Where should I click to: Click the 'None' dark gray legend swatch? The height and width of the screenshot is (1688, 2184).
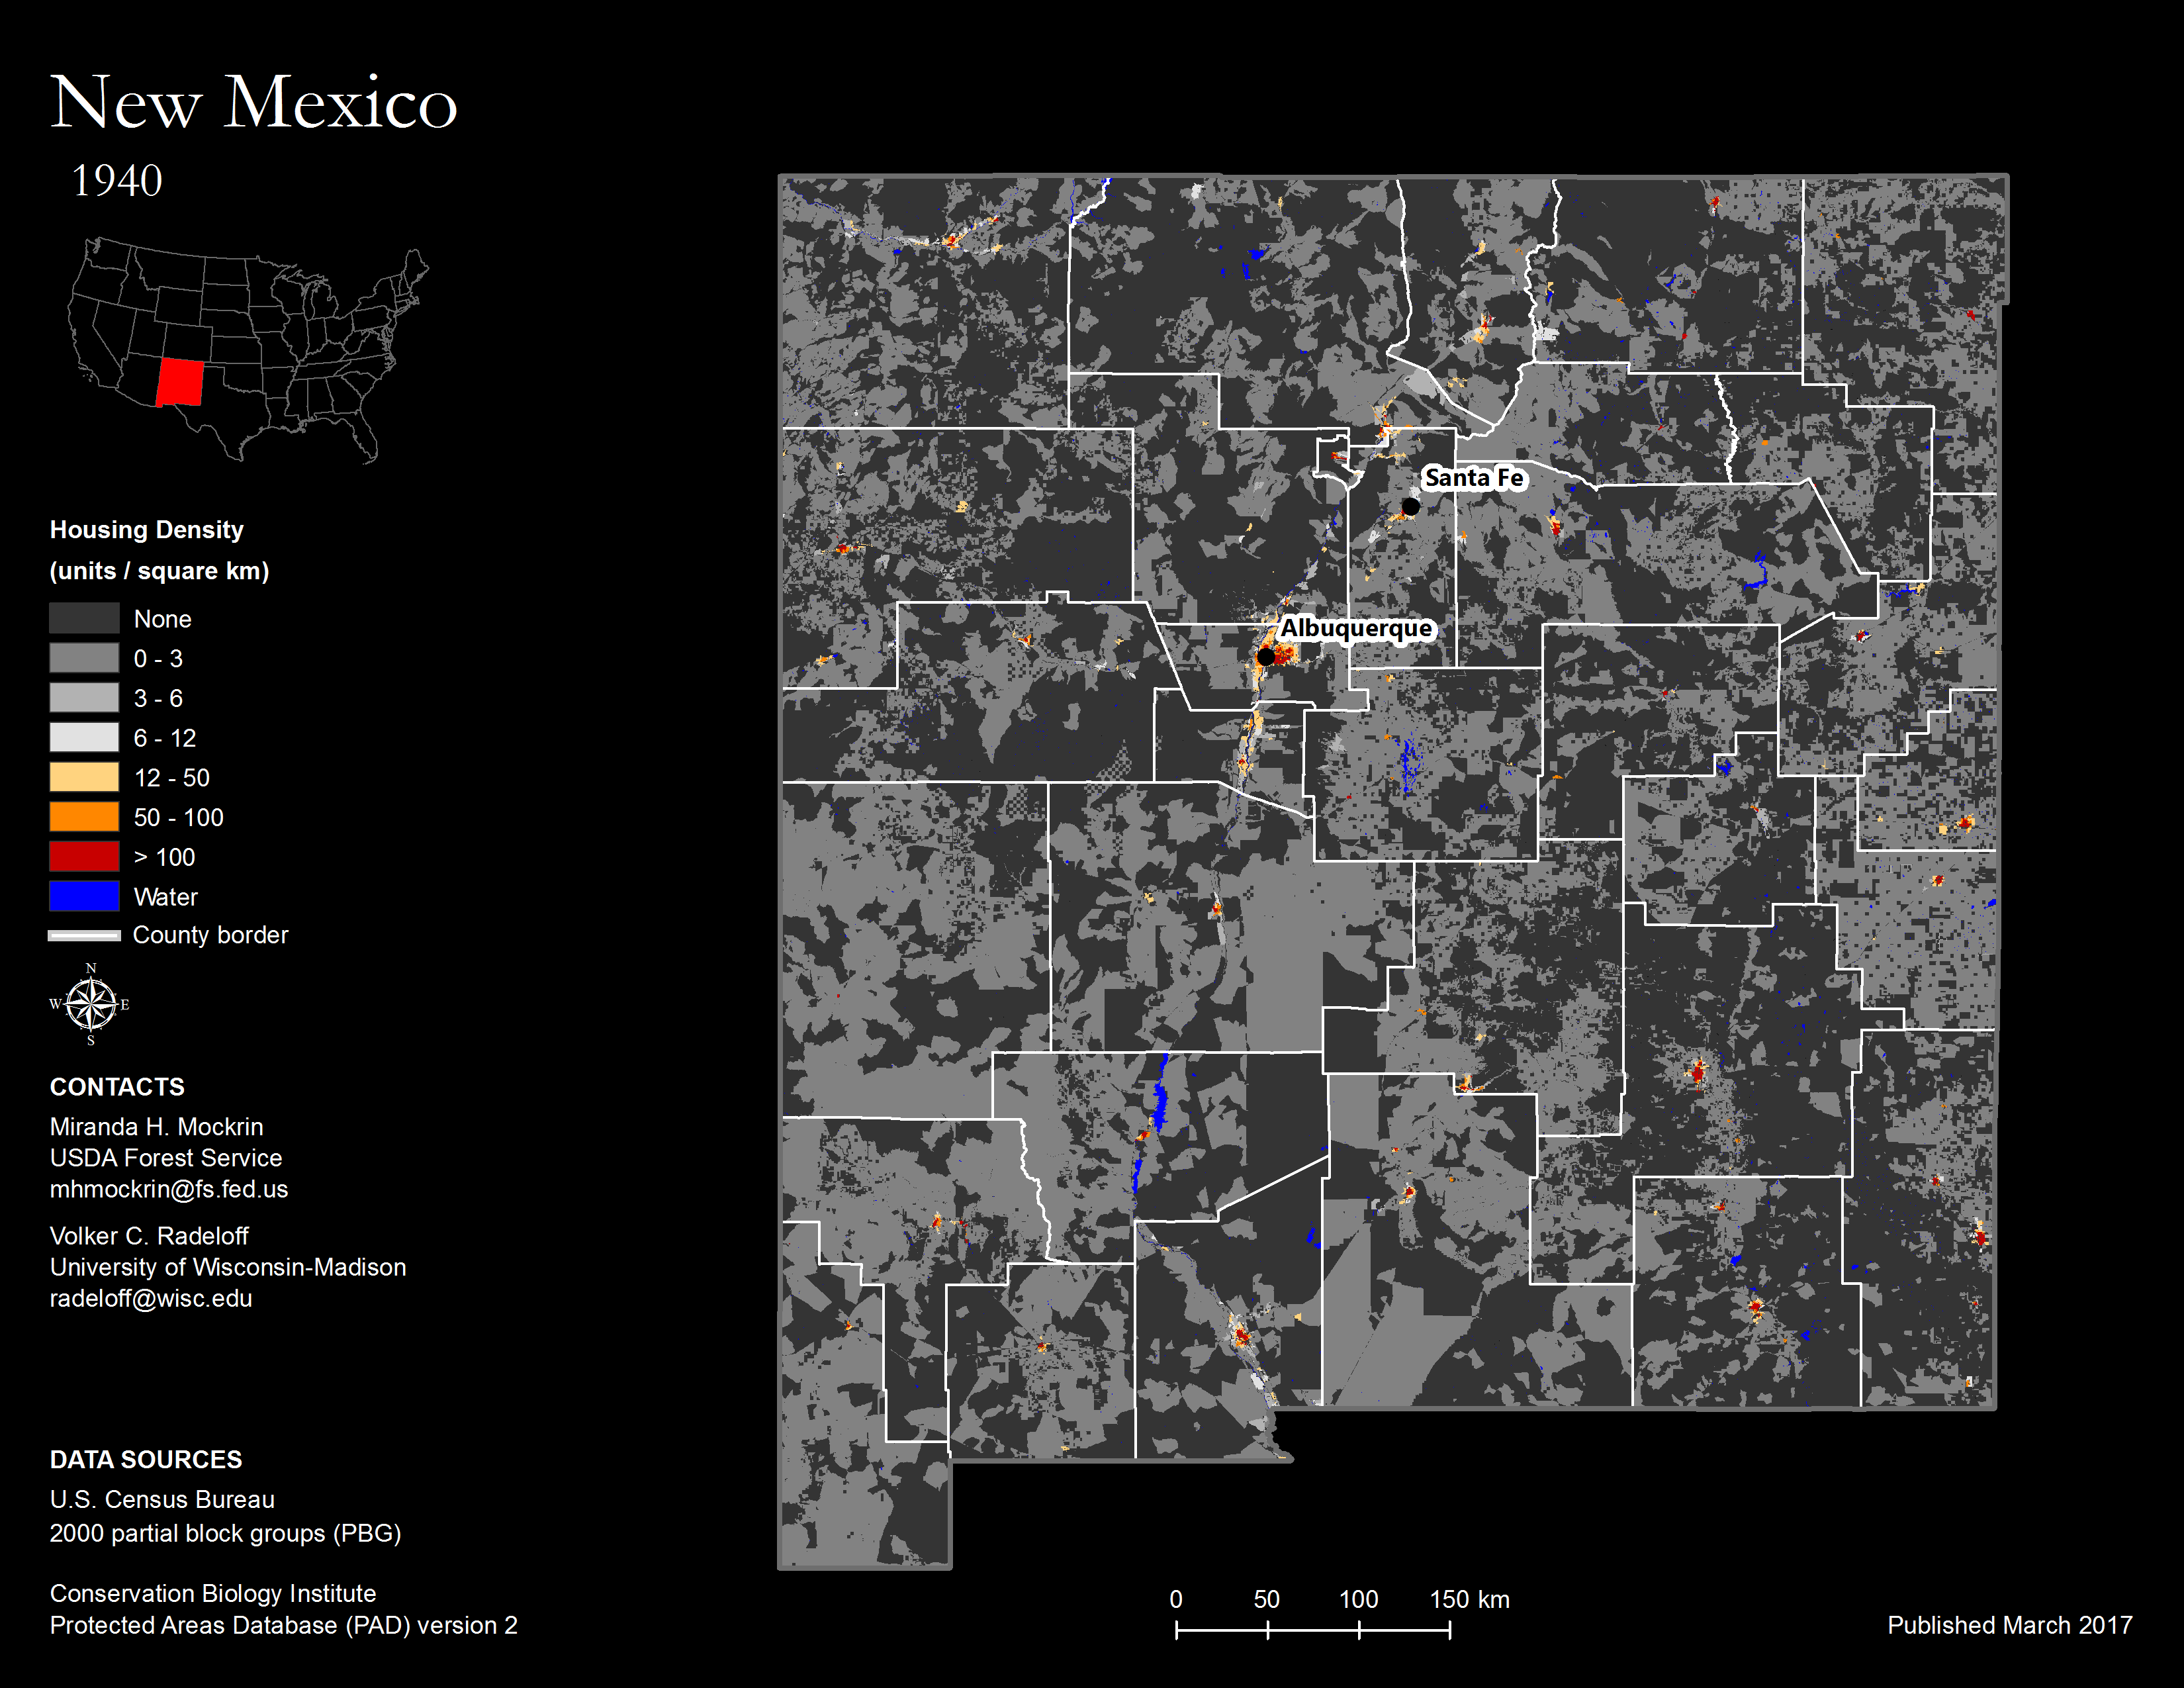(85, 618)
